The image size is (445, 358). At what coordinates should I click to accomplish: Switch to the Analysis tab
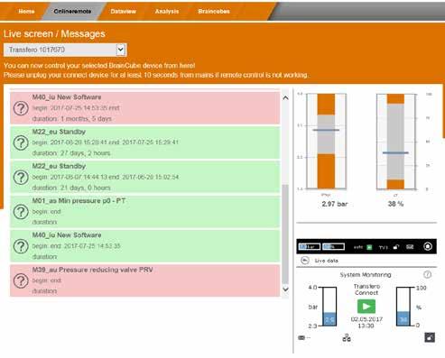tap(167, 12)
